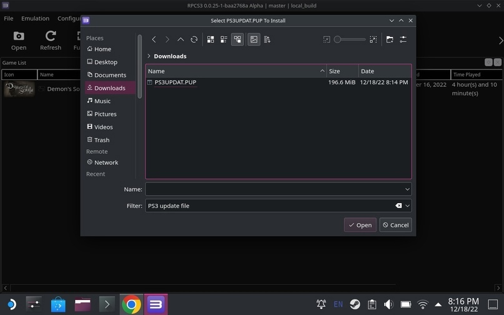The width and height of the screenshot is (504, 315).
Task: Float the Game List panel
Action: tap(488, 62)
